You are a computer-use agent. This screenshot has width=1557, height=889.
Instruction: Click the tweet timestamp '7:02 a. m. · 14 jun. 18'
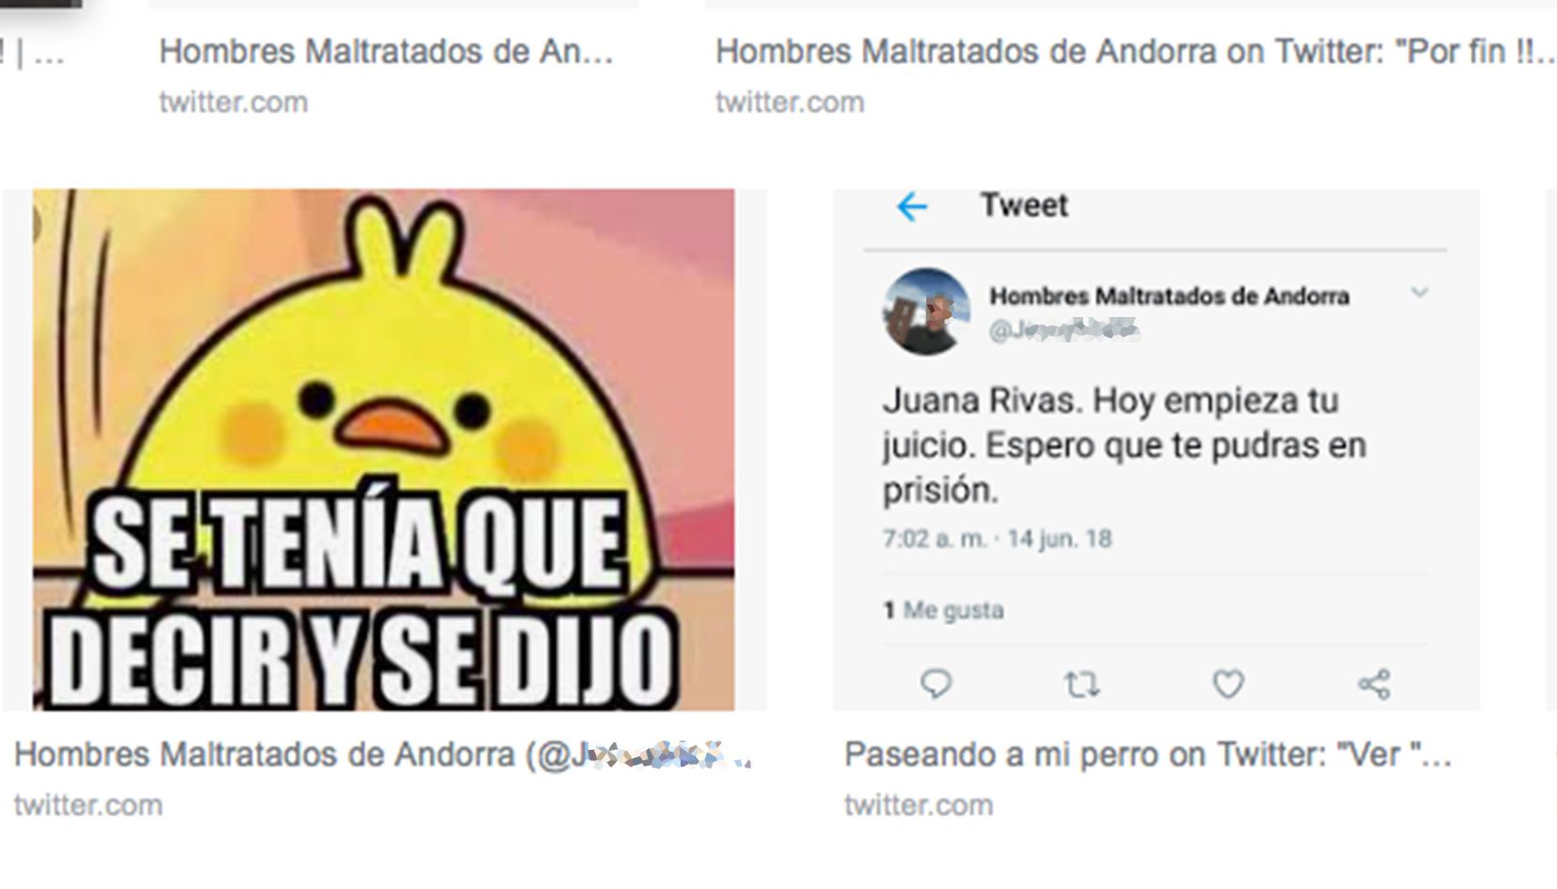click(997, 539)
